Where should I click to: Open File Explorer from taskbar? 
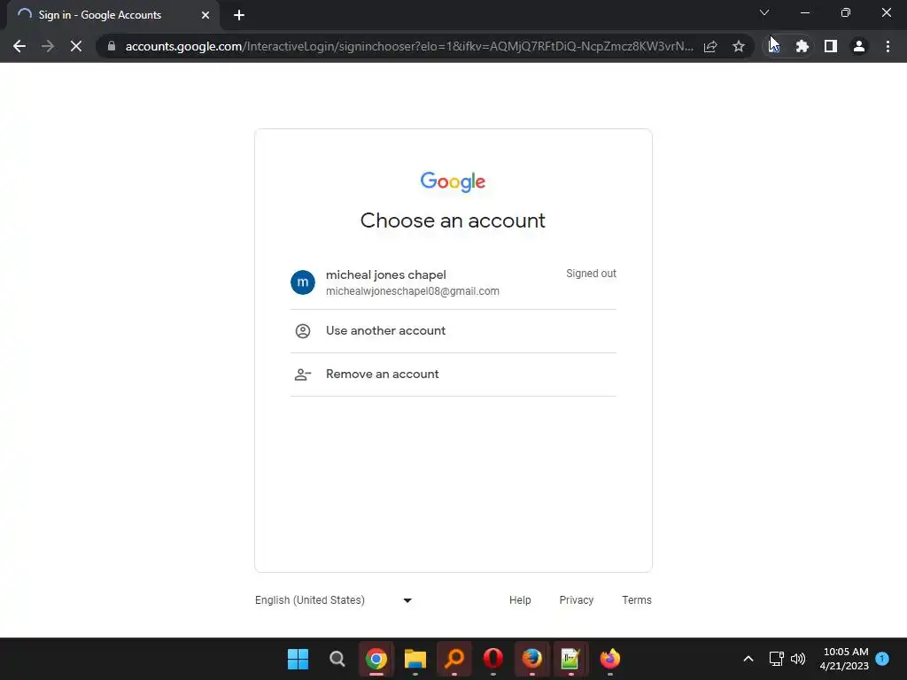(x=415, y=659)
